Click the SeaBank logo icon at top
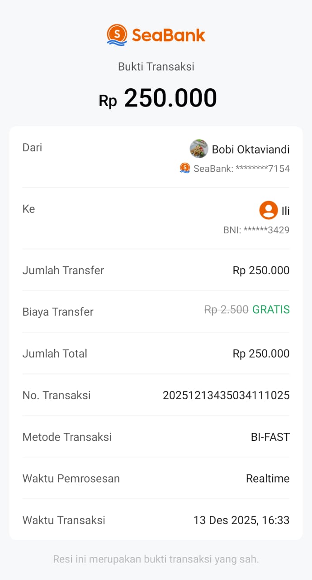312x580 pixels. [117, 35]
